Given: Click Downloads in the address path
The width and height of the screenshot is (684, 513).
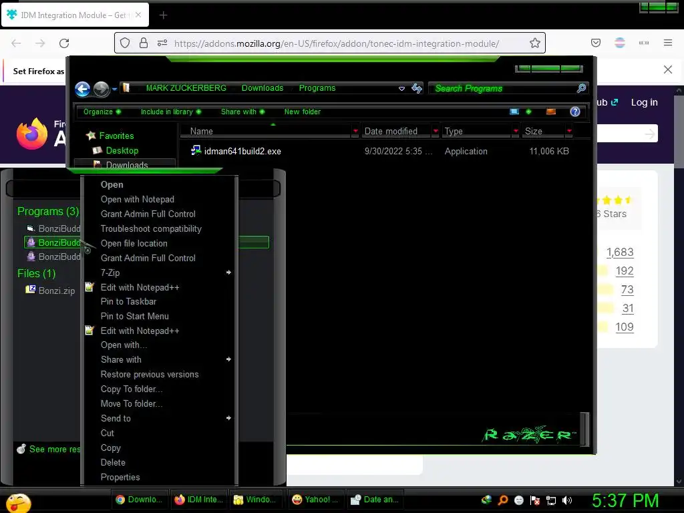Looking at the screenshot, I should click(262, 88).
